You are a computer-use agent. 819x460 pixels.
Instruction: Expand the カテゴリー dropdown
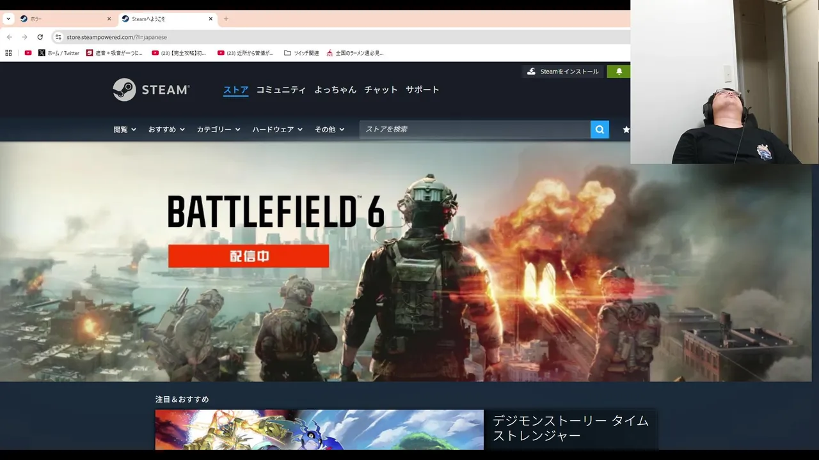218,129
